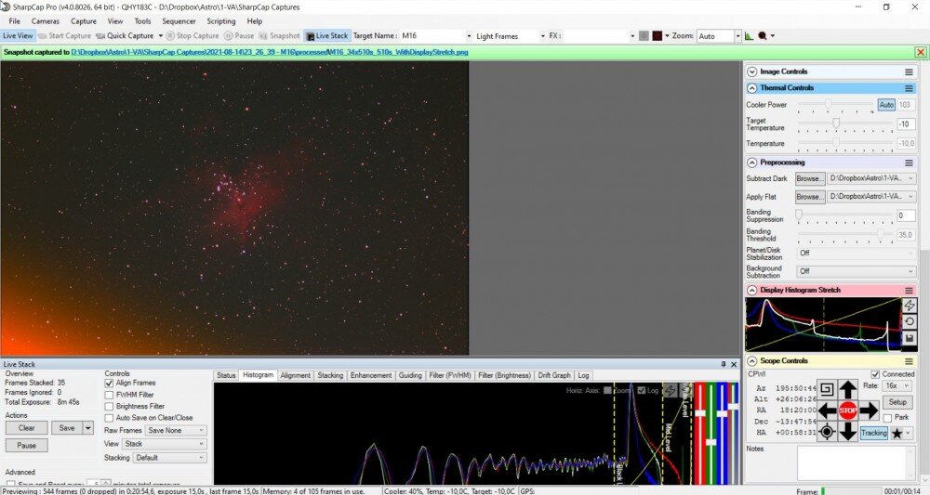Hit the red STOP button in Scope Controls
Screen dimensions: 930x495
(x=848, y=410)
